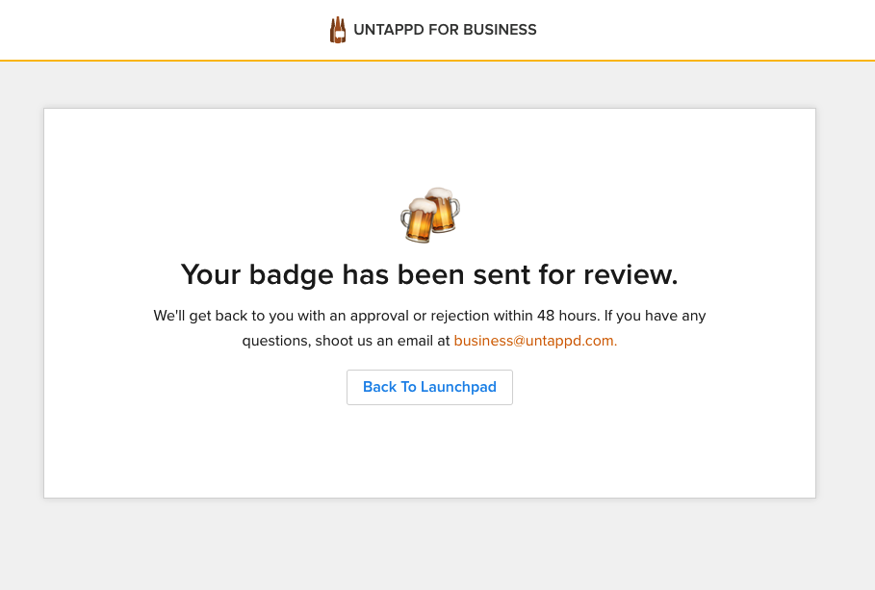Click the Untappd bottles logo icon
This screenshot has height=590, width=875.
pyautogui.click(x=338, y=30)
